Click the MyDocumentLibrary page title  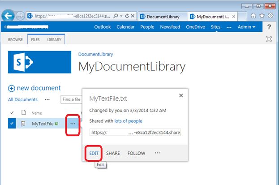(x=132, y=67)
